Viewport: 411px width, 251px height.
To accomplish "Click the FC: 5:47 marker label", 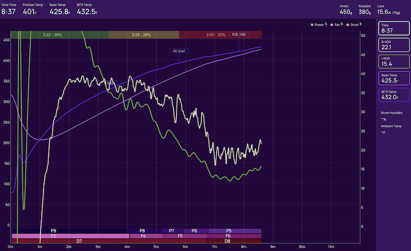I will point(179,51).
